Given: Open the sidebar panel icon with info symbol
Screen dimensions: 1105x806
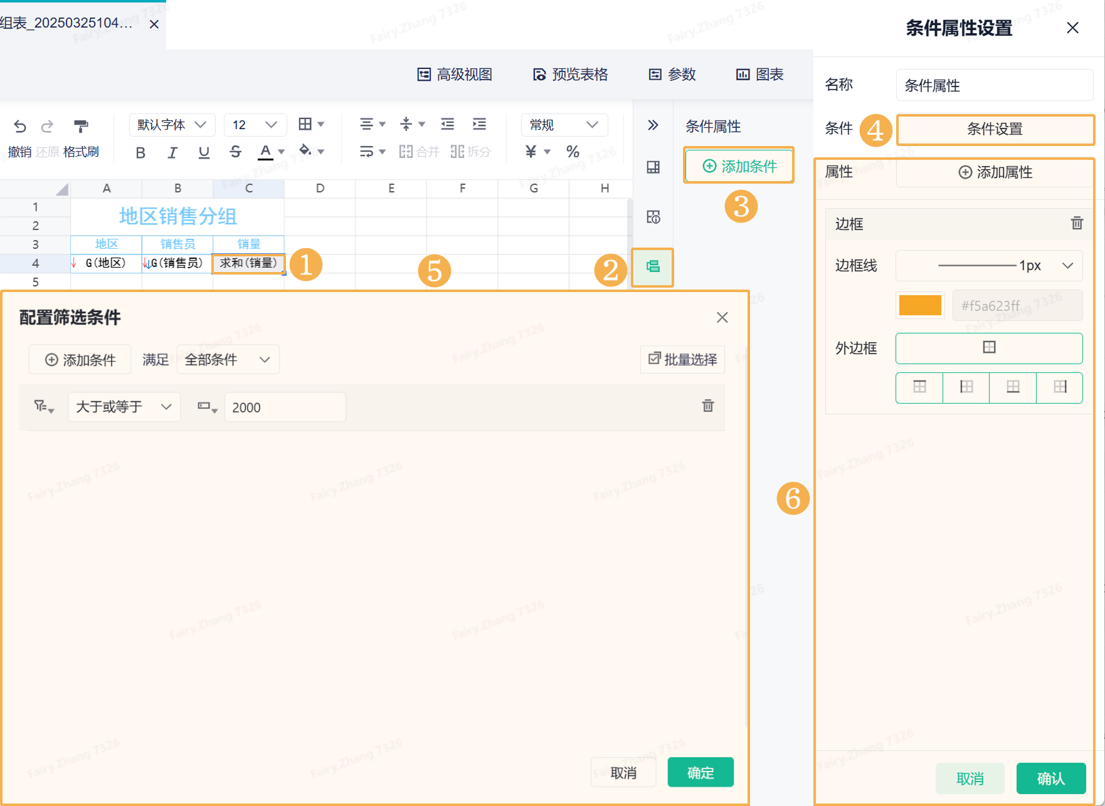Looking at the screenshot, I should [x=653, y=217].
